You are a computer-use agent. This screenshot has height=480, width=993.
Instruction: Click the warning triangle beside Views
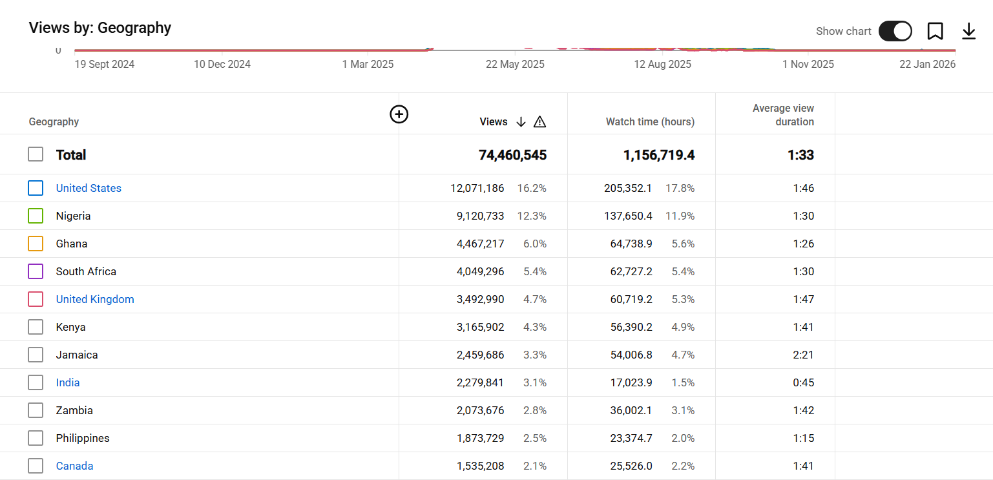tap(540, 121)
